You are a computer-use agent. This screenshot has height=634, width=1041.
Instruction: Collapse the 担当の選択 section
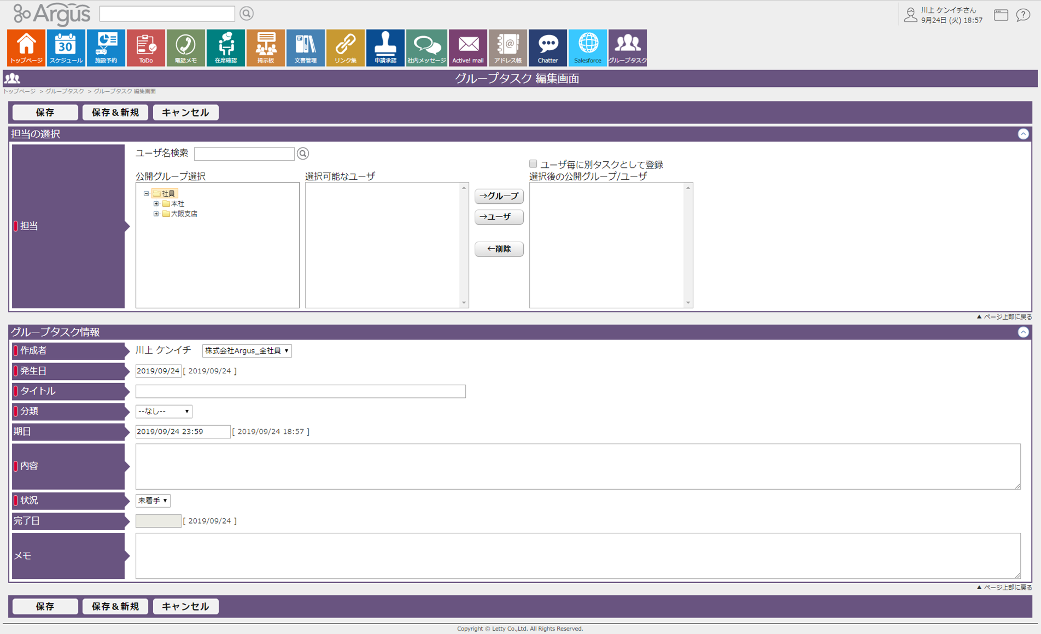tap(1023, 134)
